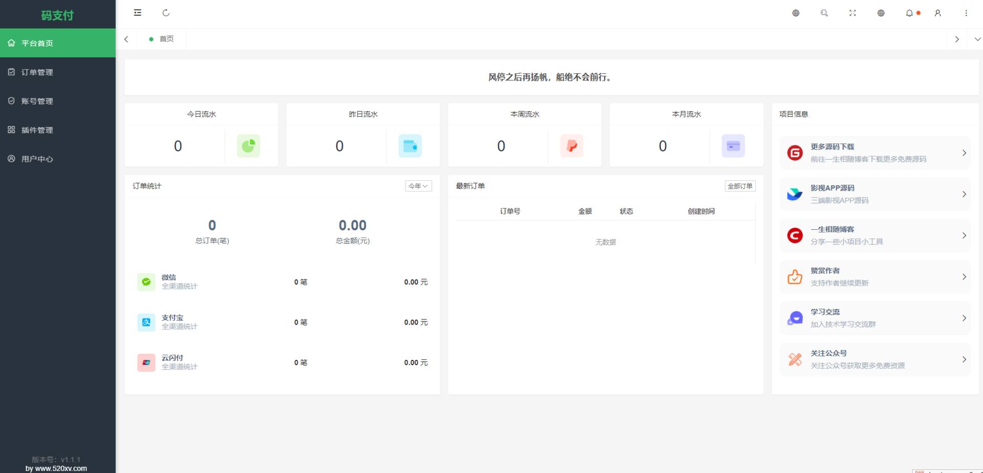Enter fullscreen using the expand icon

click(852, 13)
